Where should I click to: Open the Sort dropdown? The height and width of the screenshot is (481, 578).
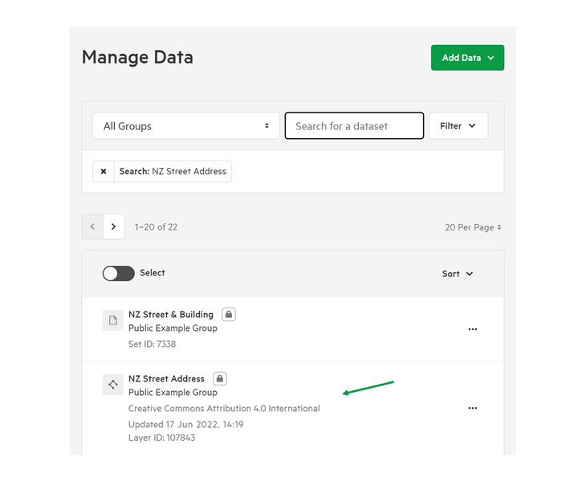click(x=458, y=274)
